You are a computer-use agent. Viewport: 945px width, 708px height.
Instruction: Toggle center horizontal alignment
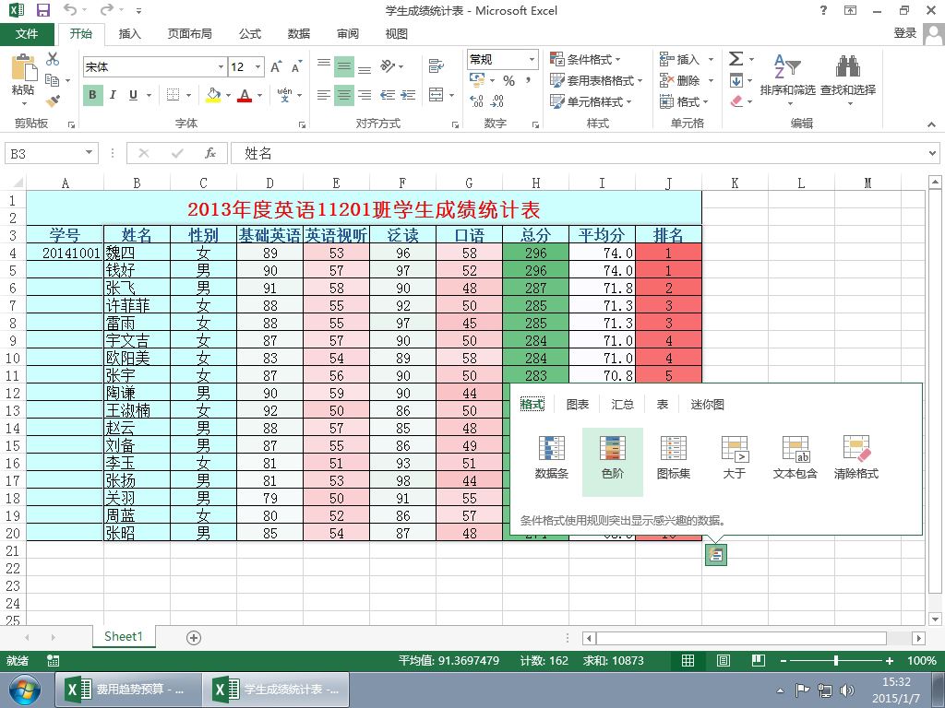344,95
